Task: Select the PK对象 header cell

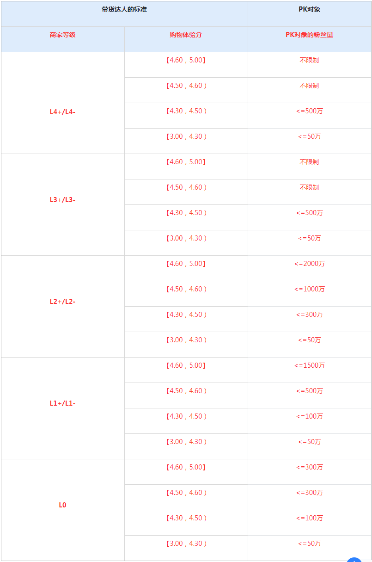Action: [x=309, y=10]
